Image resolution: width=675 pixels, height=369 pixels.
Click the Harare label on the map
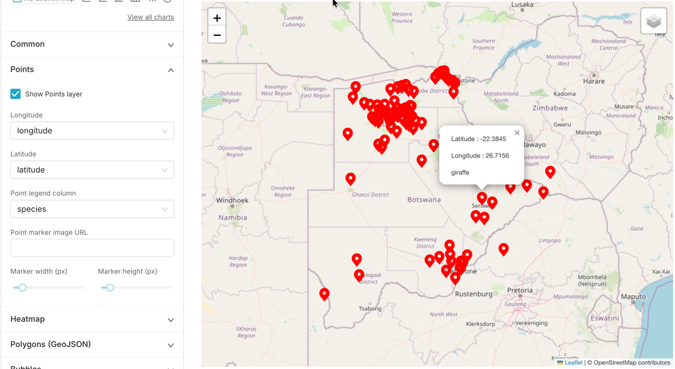(x=594, y=81)
